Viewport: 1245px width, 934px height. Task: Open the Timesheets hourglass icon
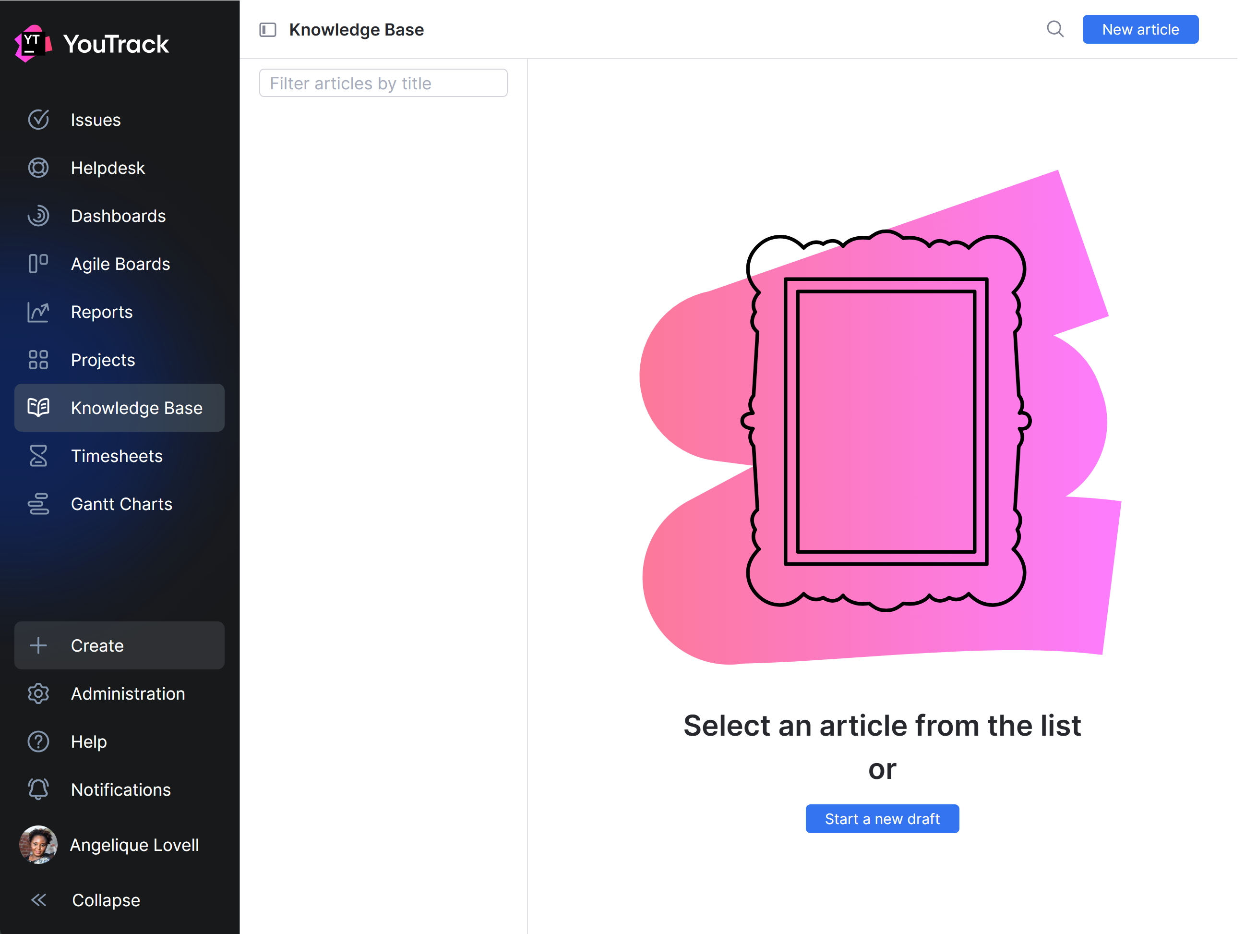point(38,456)
